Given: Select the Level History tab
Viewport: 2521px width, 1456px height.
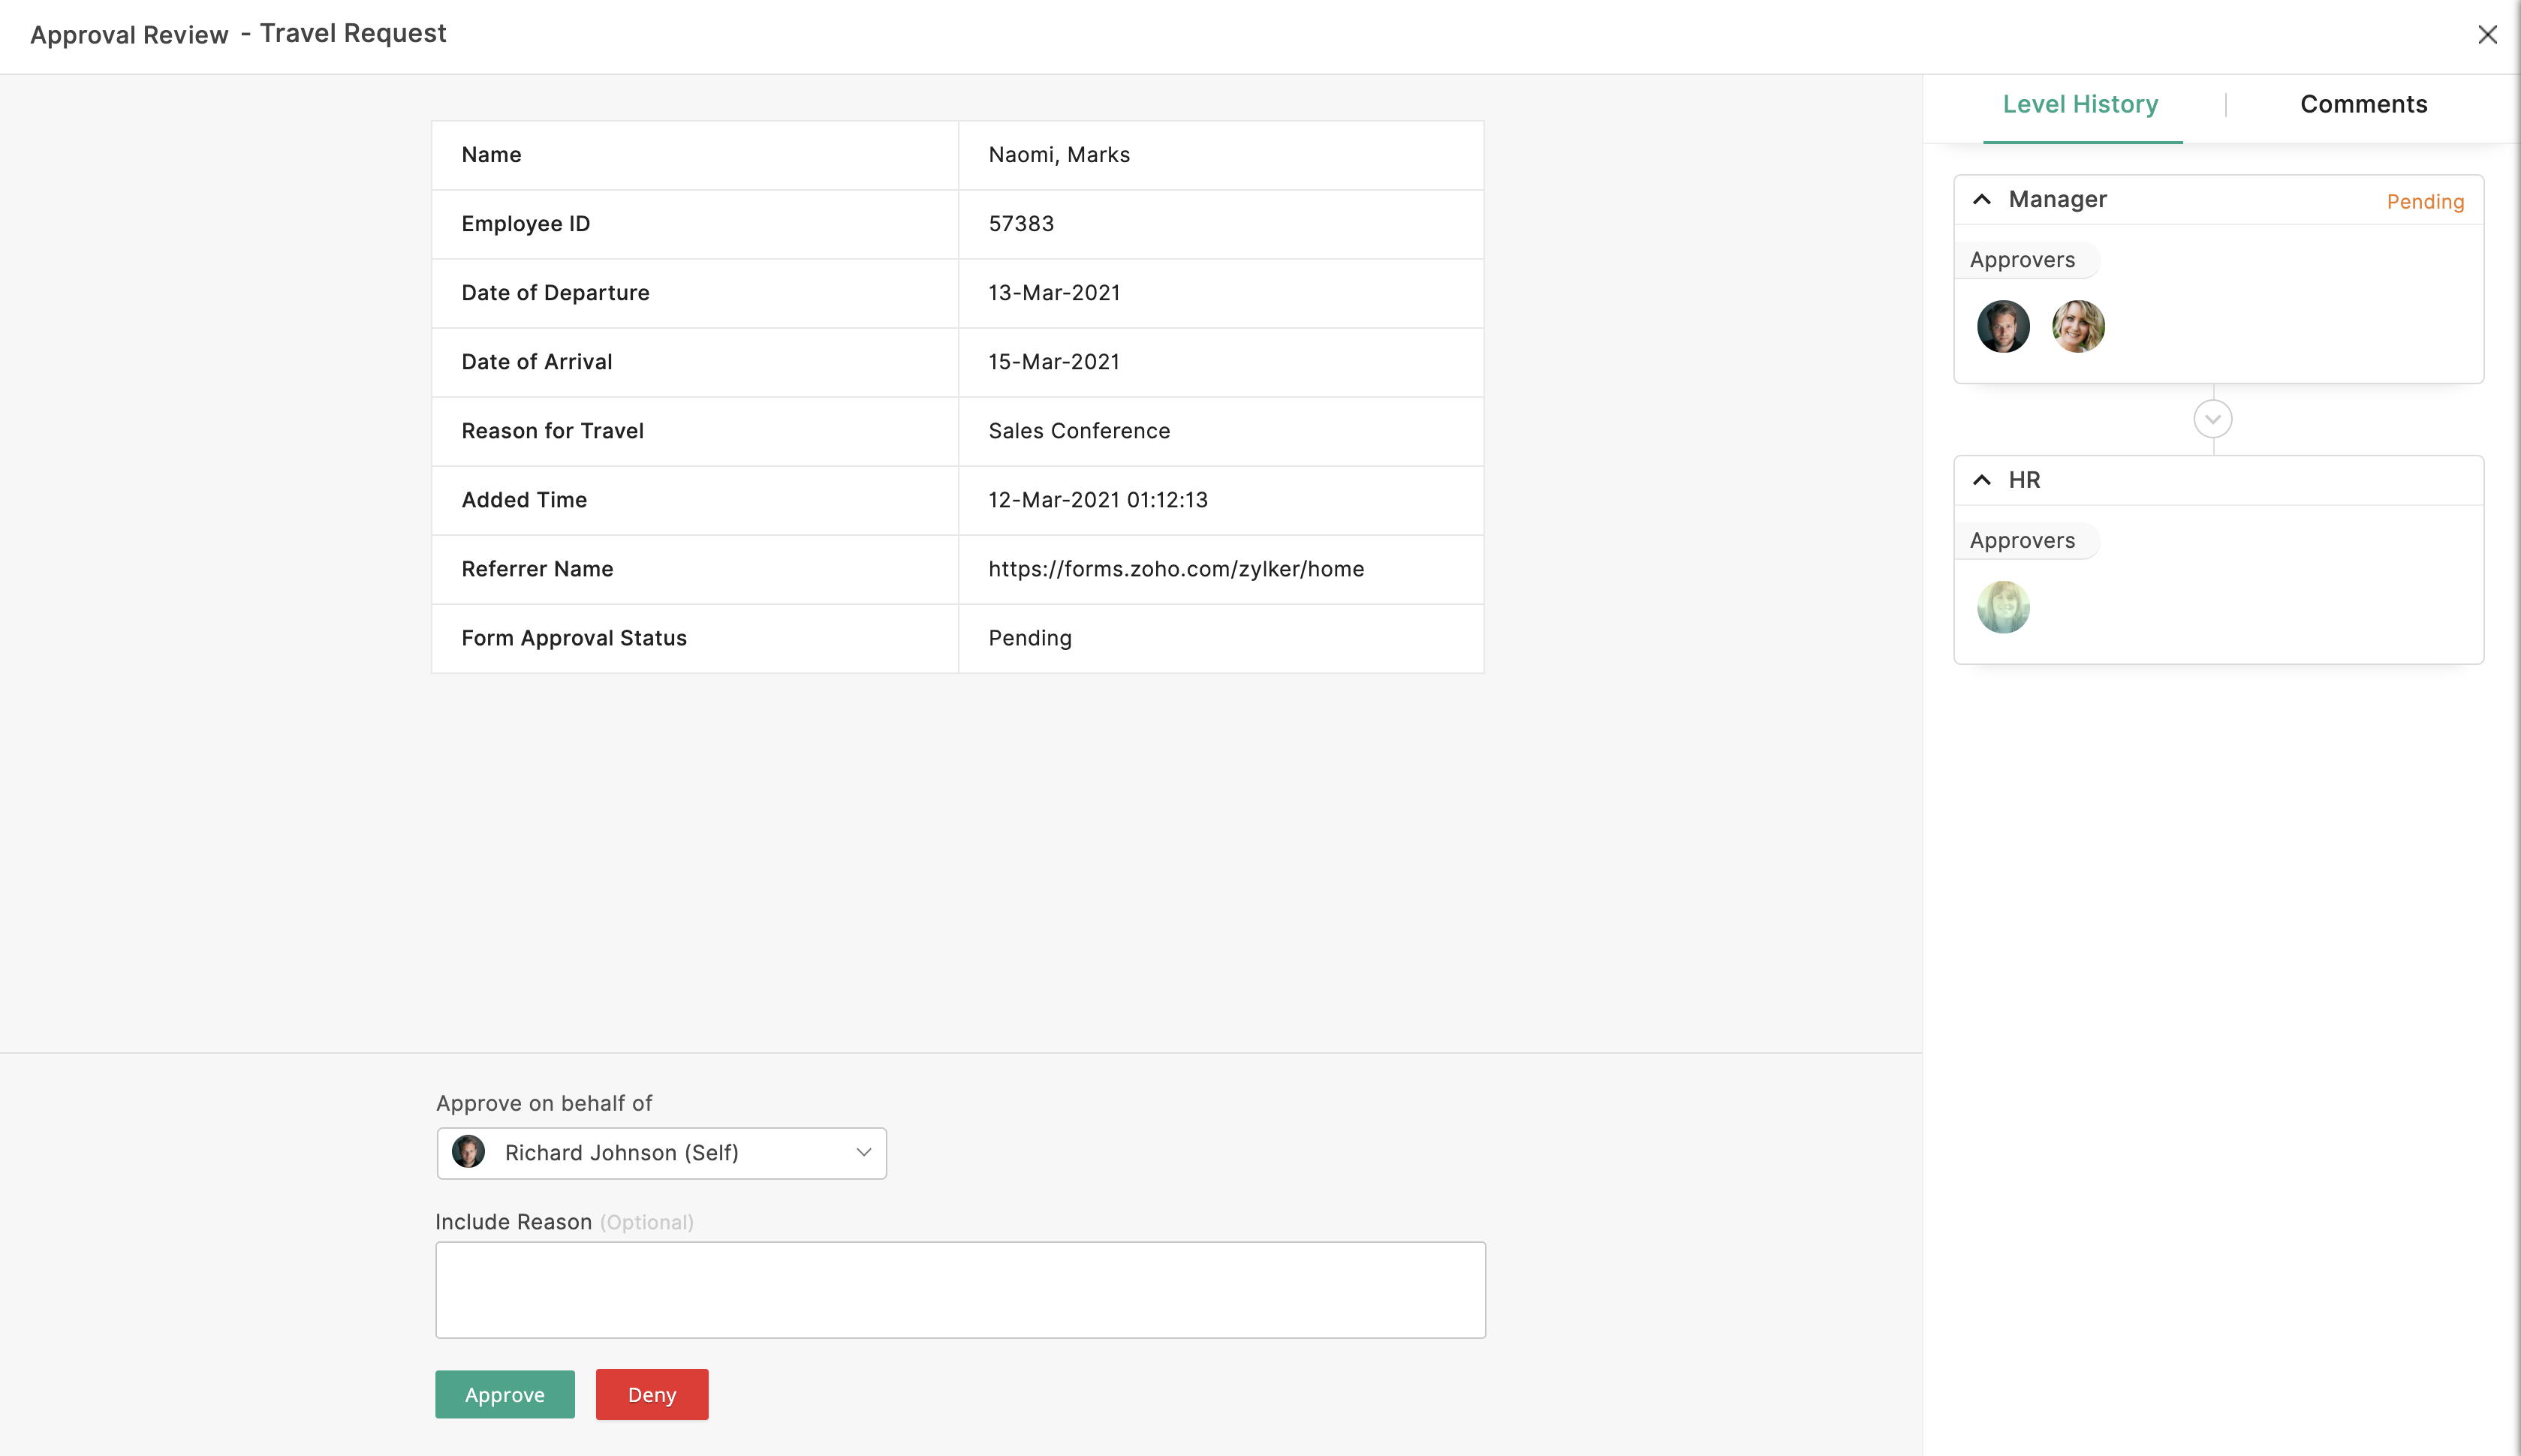Looking at the screenshot, I should (2081, 104).
